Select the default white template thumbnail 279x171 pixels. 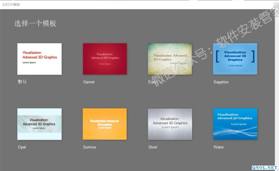point(40,59)
